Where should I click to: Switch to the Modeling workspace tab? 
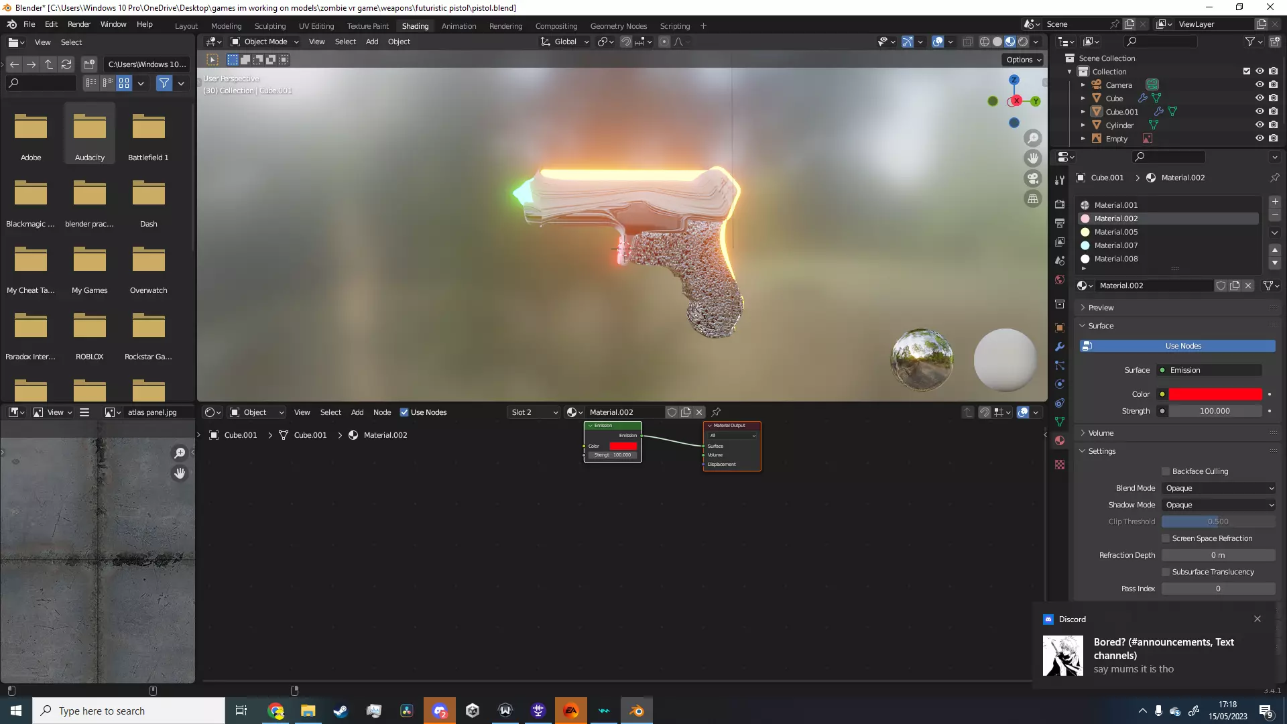pos(226,26)
